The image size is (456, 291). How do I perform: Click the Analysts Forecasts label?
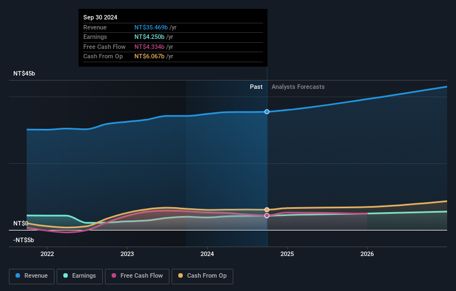pyautogui.click(x=298, y=87)
